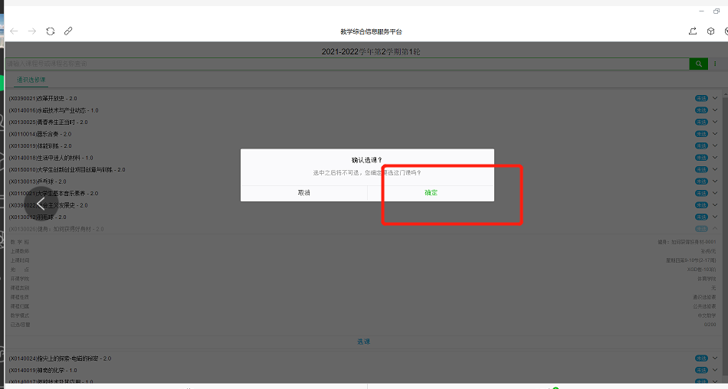728x389 pixels.
Task: Confirm course selection with 确定 button
Action: click(x=431, y=193)
